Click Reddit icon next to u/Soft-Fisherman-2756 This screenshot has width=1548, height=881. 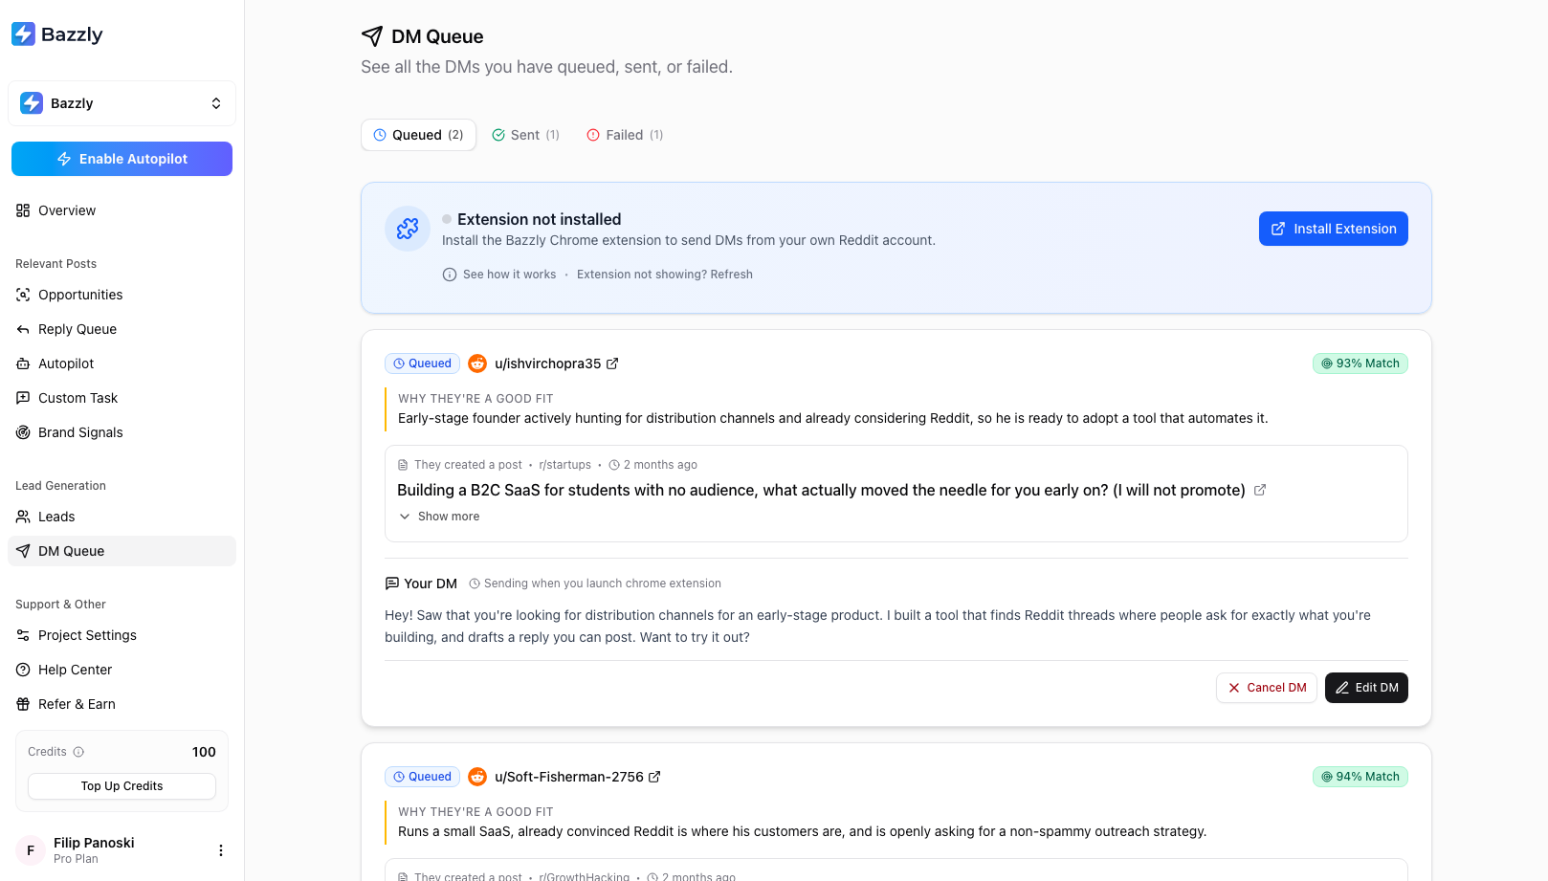477,777
